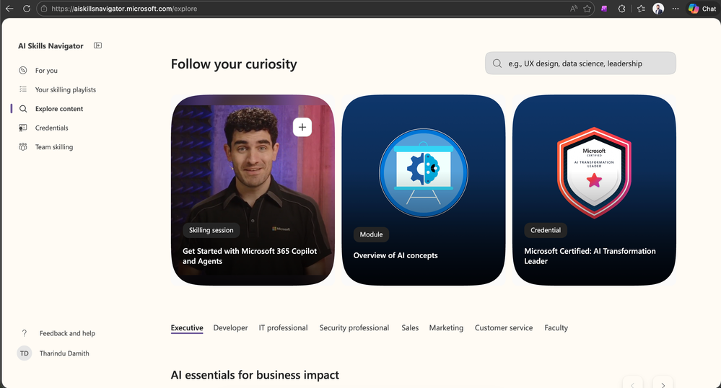Select the Marketing tab
This screenshot has width=721, height=388.
click(446, 328)
